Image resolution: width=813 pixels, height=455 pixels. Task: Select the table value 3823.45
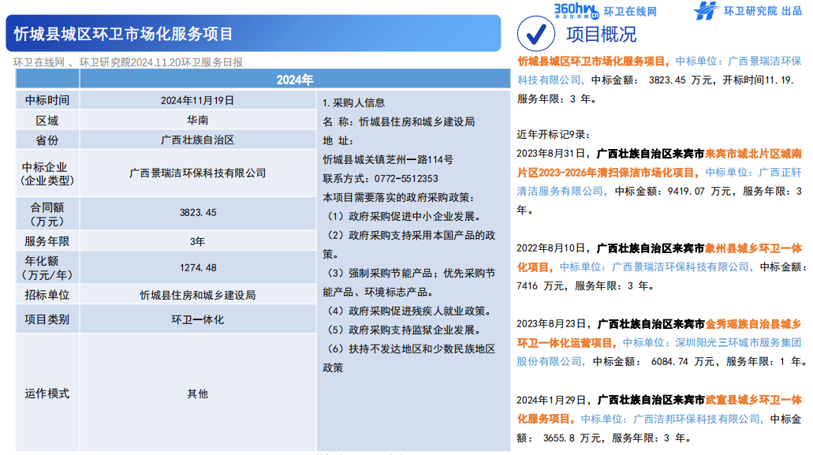pos(198,212)
